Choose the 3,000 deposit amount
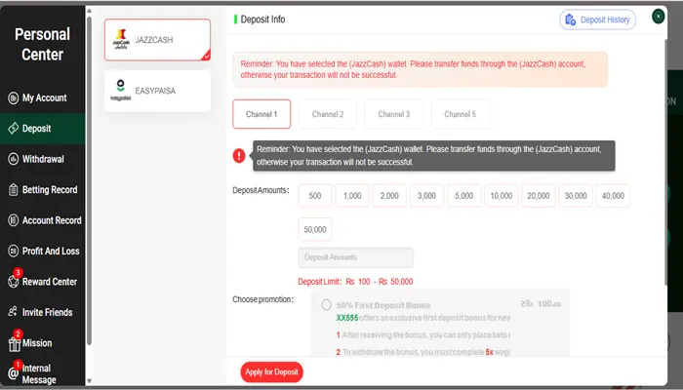 pyautogui.click(x=427, y=196)
